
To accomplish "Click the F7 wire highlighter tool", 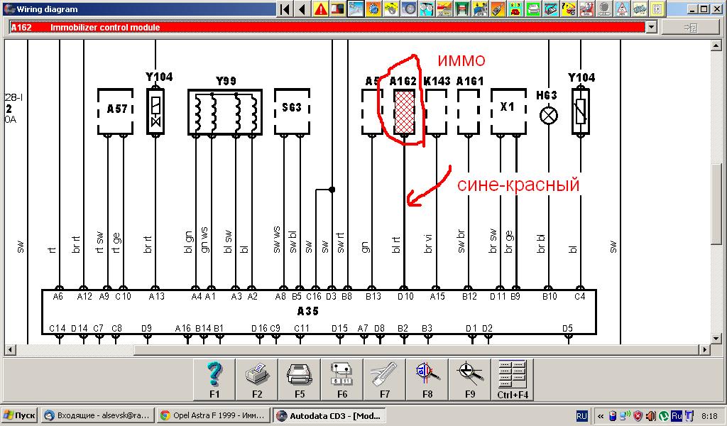I will click(x=385, y=380).
